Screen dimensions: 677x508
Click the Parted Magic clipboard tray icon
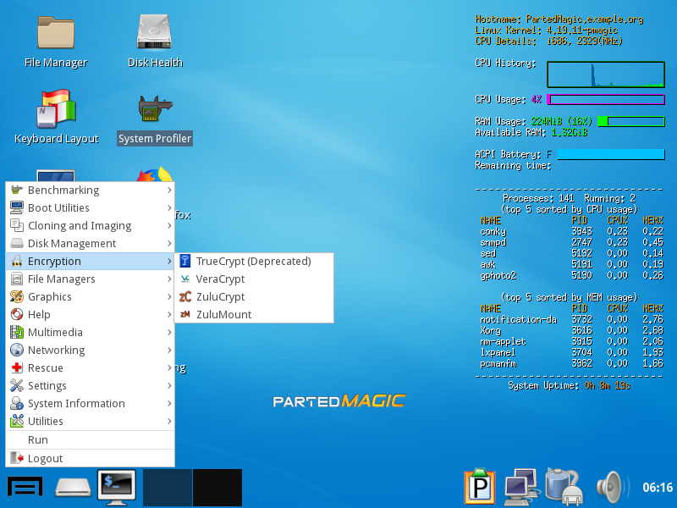click(479, 488)
